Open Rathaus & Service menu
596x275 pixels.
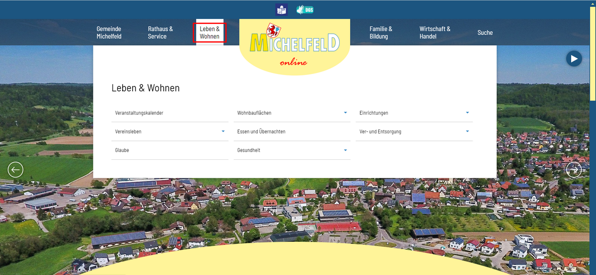coord(160,33)
